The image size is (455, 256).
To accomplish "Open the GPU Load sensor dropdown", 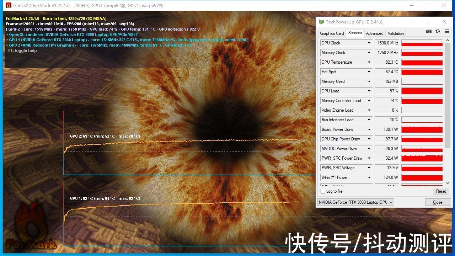I will pos(369,91).
